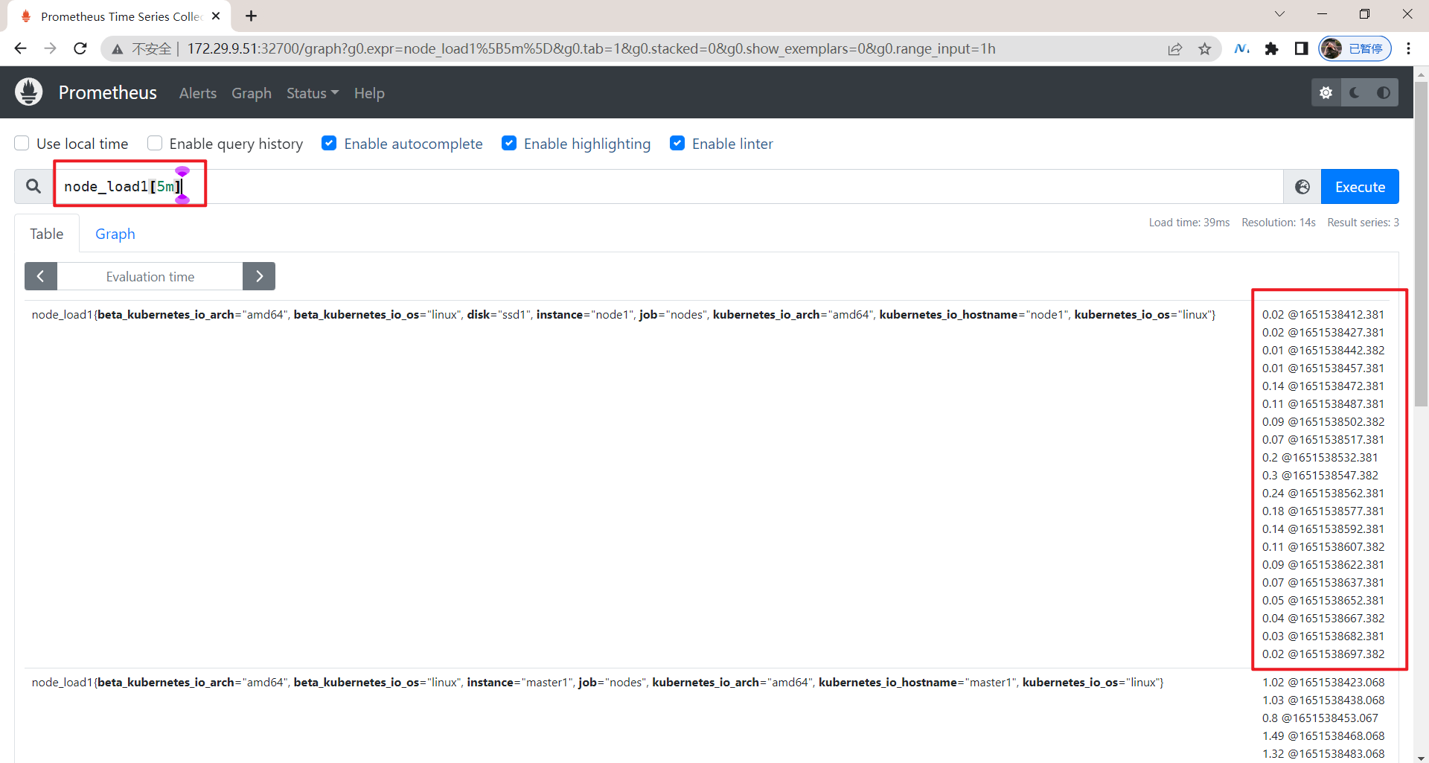This screenshot has width=1429, height=763.
Task: Open the Help page
Action: pyautogui.click(x=369, y=93)
